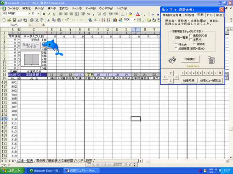Toggle Bold formatting

pos(44,14)
